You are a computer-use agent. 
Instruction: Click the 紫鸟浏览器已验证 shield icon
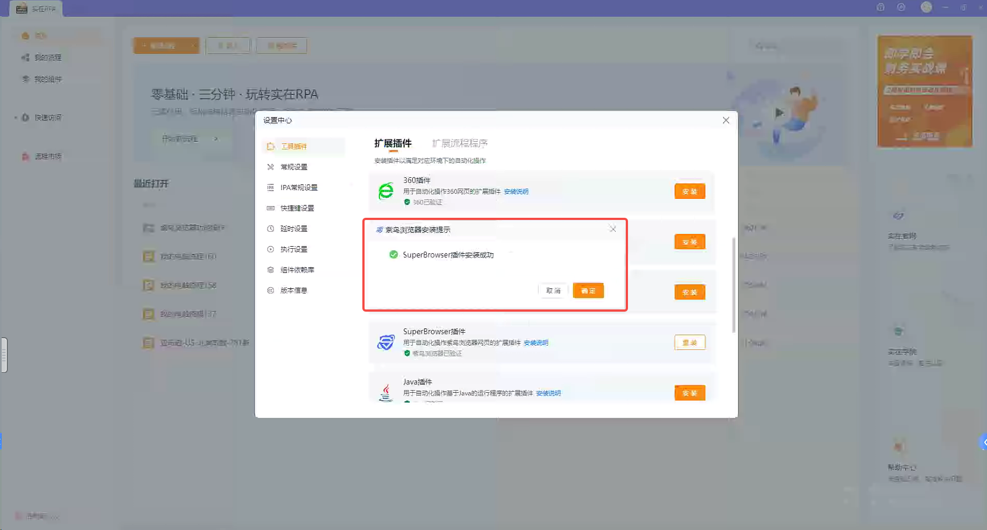click(x=407, y=353)
